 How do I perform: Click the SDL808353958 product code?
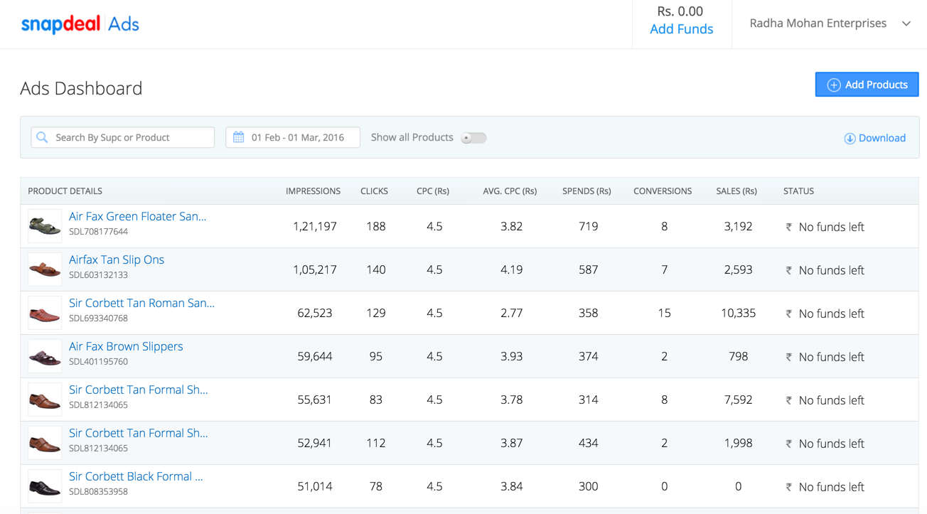click(98, 492)
